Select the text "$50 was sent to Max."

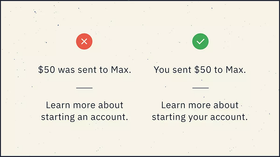(x=85, y=69)
